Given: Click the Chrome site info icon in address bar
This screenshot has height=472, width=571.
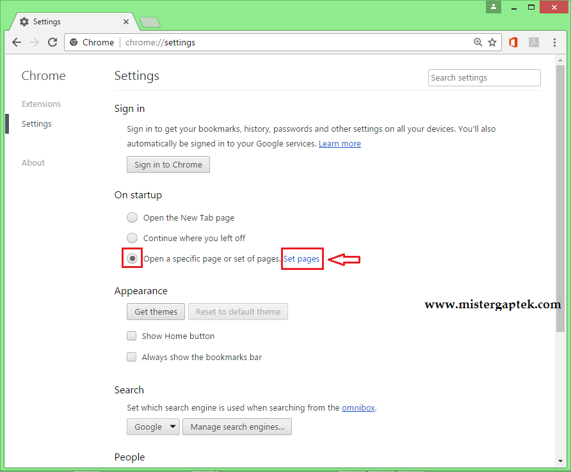Looking at the screenshot, I should click(x=74, y=42).
